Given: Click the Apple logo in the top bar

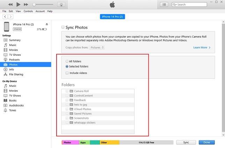Looking at the screenshot, I should (x=112, y=5).
